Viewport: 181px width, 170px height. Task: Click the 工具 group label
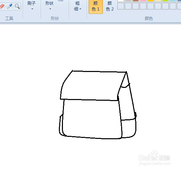(x=9, y=19)
